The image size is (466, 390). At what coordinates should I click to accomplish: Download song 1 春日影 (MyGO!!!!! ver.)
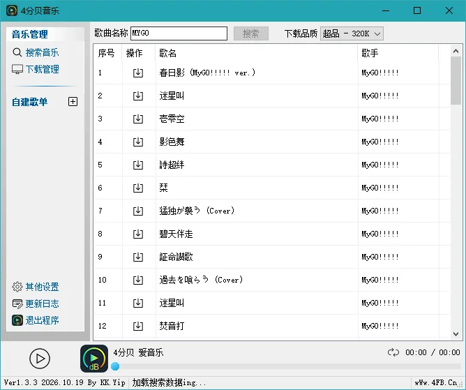pos(138,73)
